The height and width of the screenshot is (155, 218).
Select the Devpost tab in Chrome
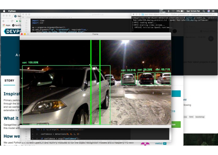[17, 16]
